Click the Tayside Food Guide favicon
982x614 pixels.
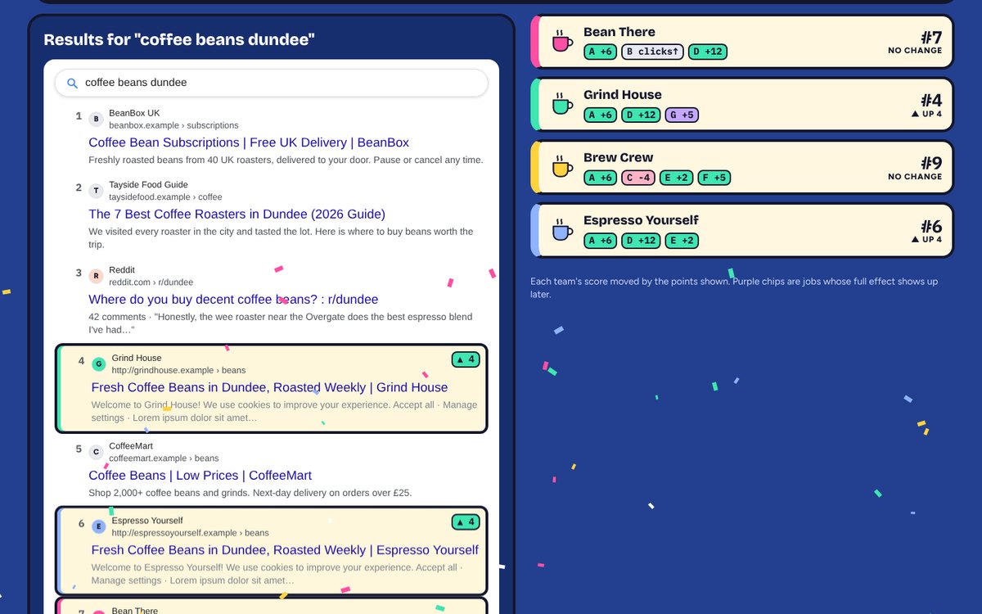(x=96, y=191)
